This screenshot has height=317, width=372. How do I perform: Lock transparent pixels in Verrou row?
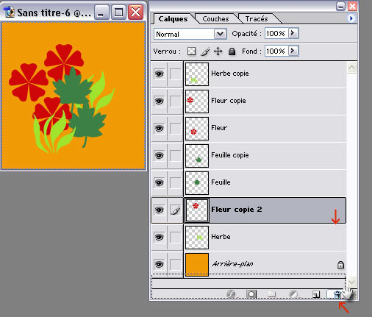click(191, 51)
